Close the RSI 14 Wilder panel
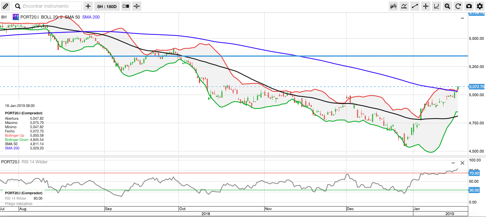This screenshot has width=486, height=217. [x=462, y=163]
